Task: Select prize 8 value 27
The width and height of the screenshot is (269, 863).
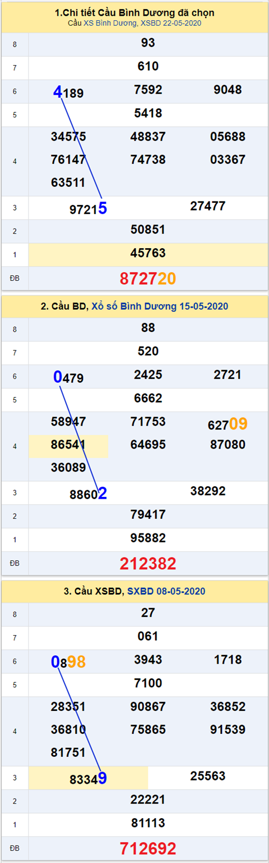Action: point(148,613)
